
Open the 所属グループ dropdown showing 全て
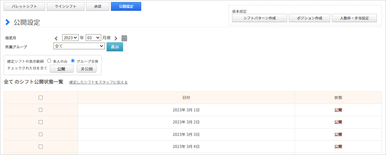pos(79,46)
